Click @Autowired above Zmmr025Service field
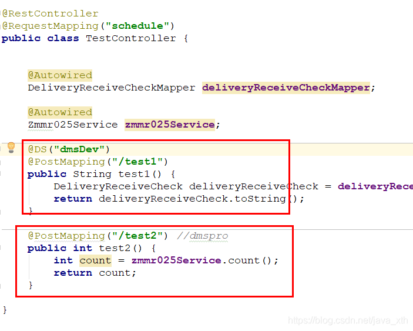Viewport: 413px width, 331px height. pos(60,112)
